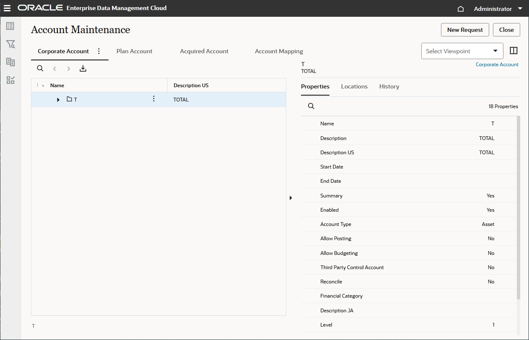529x340 pixels.
Task: Follow the Corporate Account link
Action: [497, 65]
